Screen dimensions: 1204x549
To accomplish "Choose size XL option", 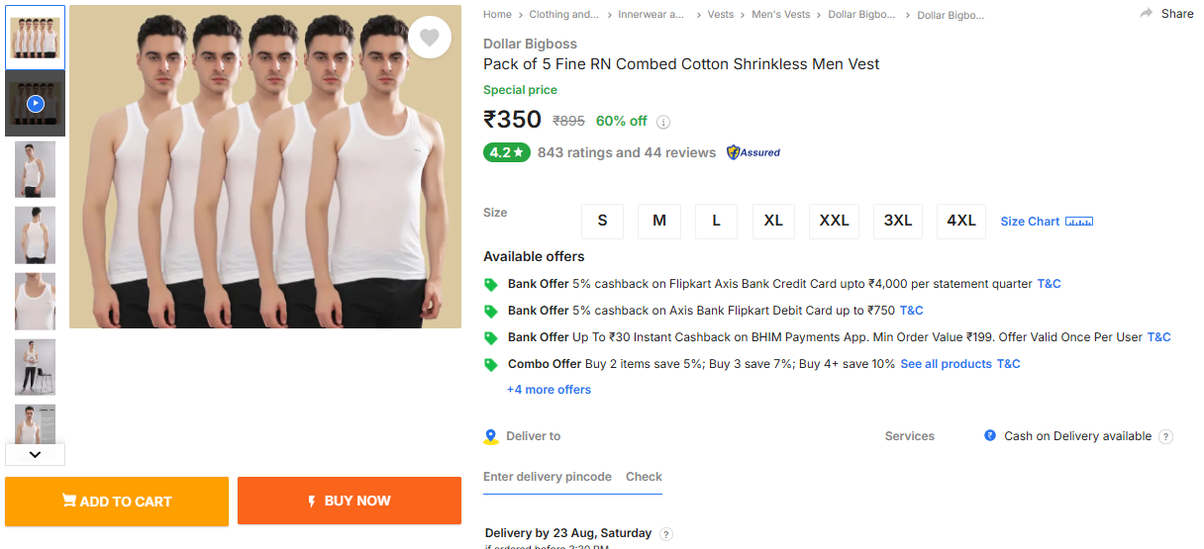I will [x=773, y=221].
